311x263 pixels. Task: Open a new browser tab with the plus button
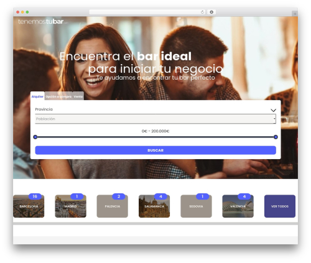click(295, 14)
